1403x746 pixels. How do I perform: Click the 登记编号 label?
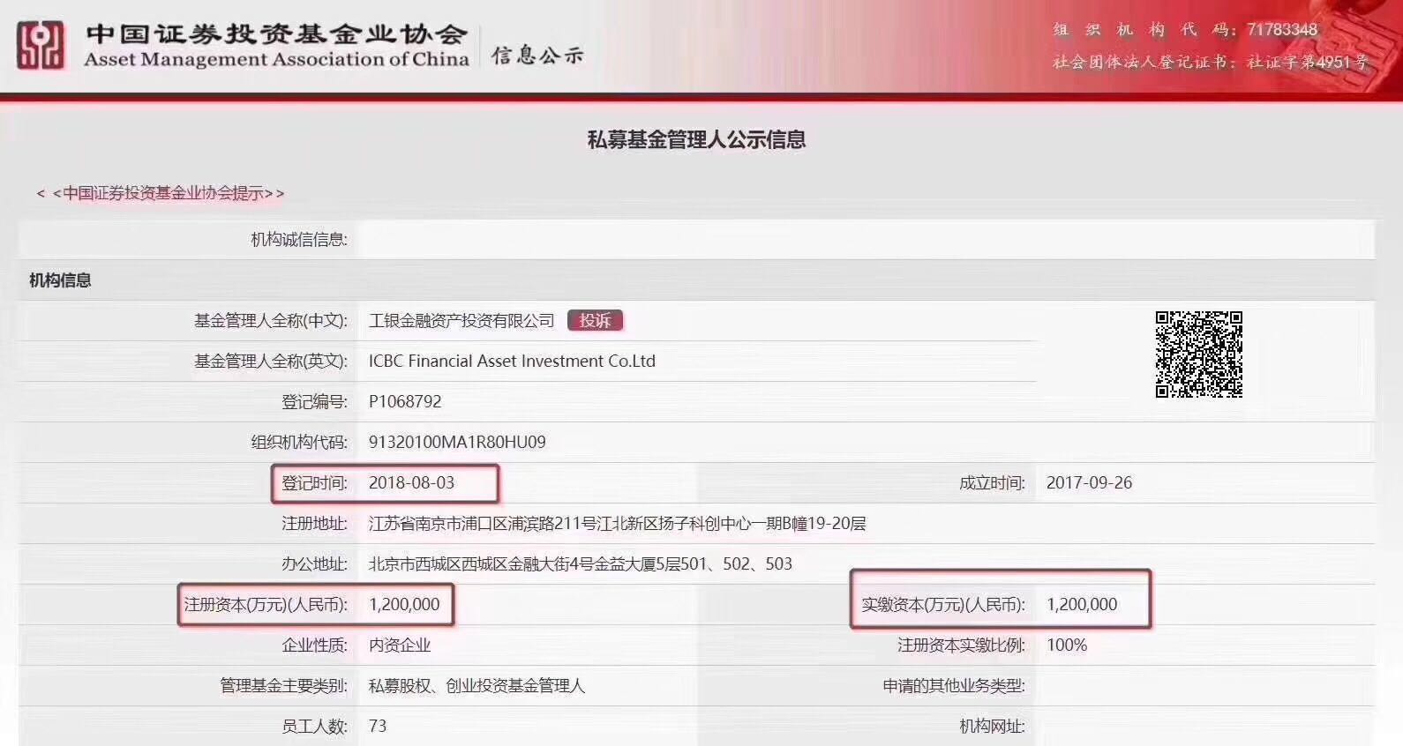pyautogui.click(x=315, y=401)
